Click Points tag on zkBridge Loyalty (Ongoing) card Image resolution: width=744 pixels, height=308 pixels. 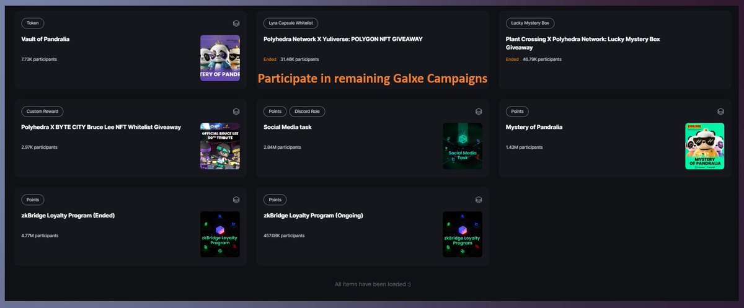[x=275, y=200]
